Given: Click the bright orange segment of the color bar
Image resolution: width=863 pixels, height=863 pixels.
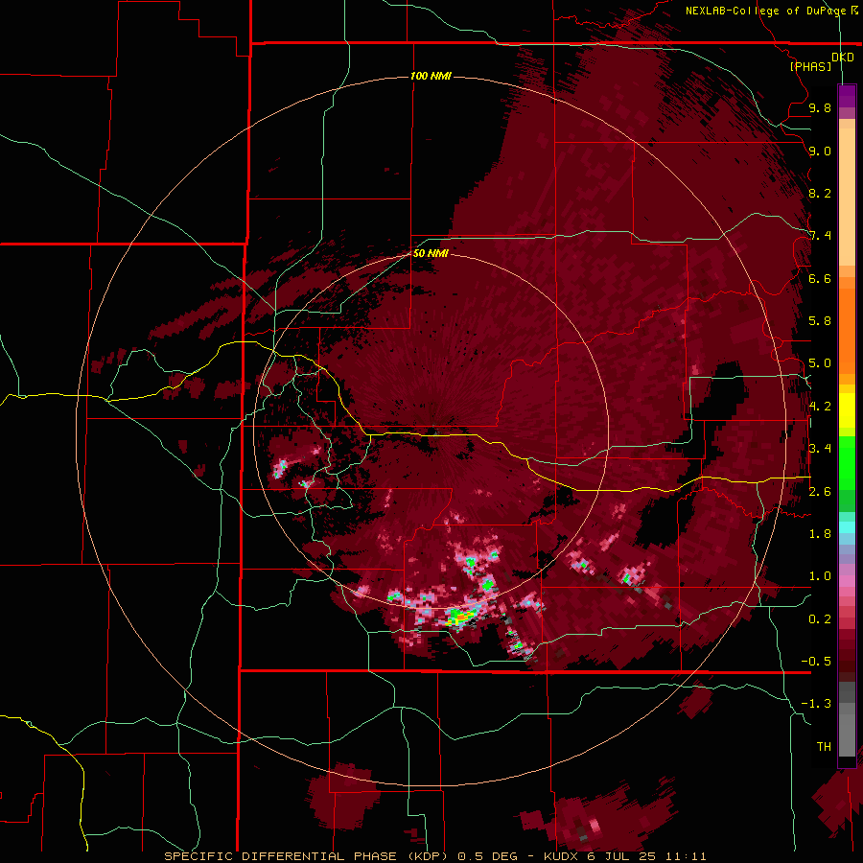Looking at the screenshot, I should pyautogui.click(x=847, y=326).
